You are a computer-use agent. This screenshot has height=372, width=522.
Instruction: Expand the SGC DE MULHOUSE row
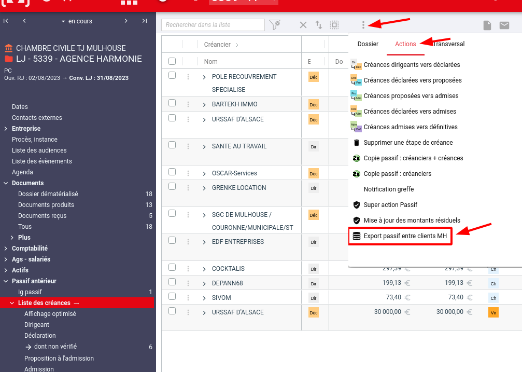204,215
